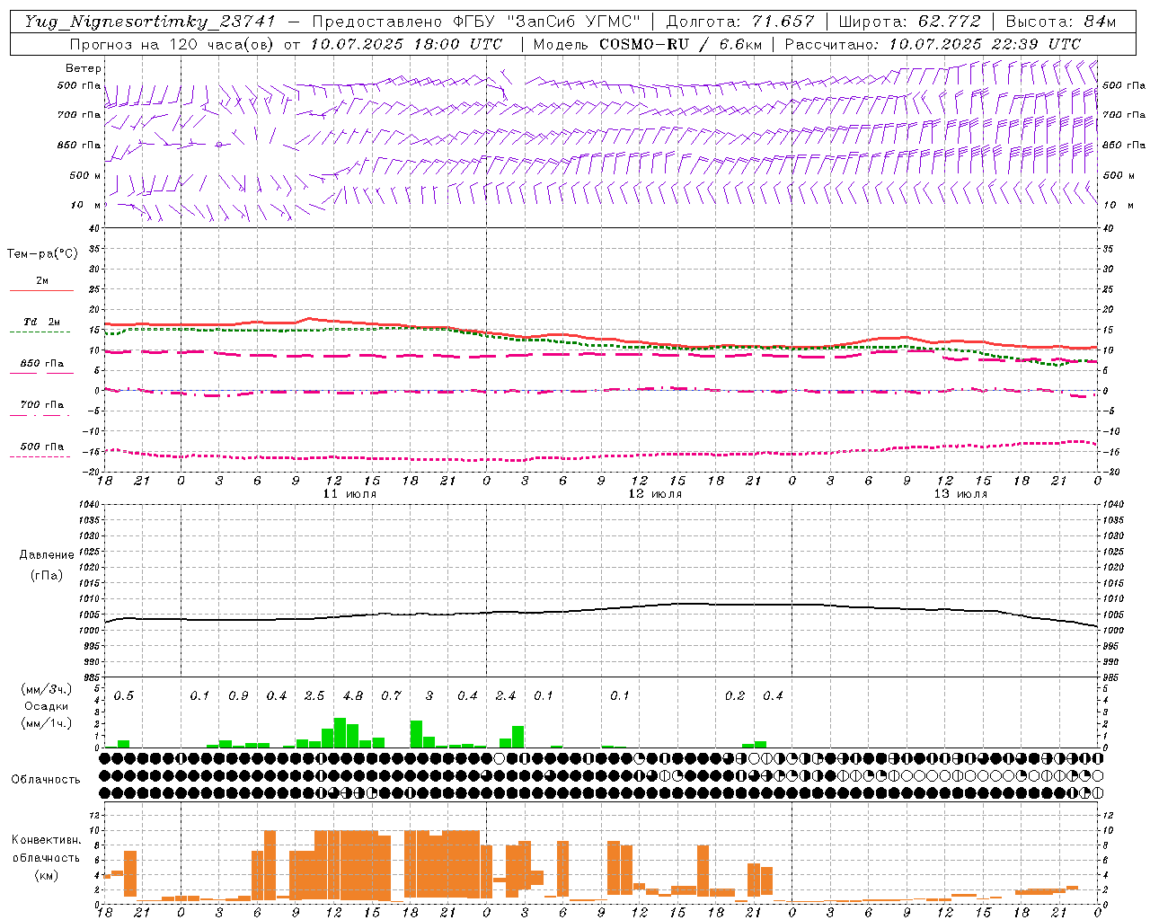
Task: Click the '11 июля' date label
Action: [349, 494]
